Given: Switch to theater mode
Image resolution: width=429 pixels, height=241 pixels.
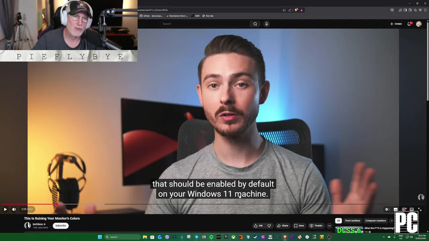Looking at the screenshot, I should [412, 209].
